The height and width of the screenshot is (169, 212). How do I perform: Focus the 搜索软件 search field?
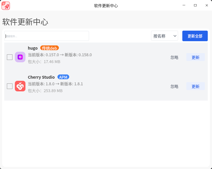pos(47,36)
